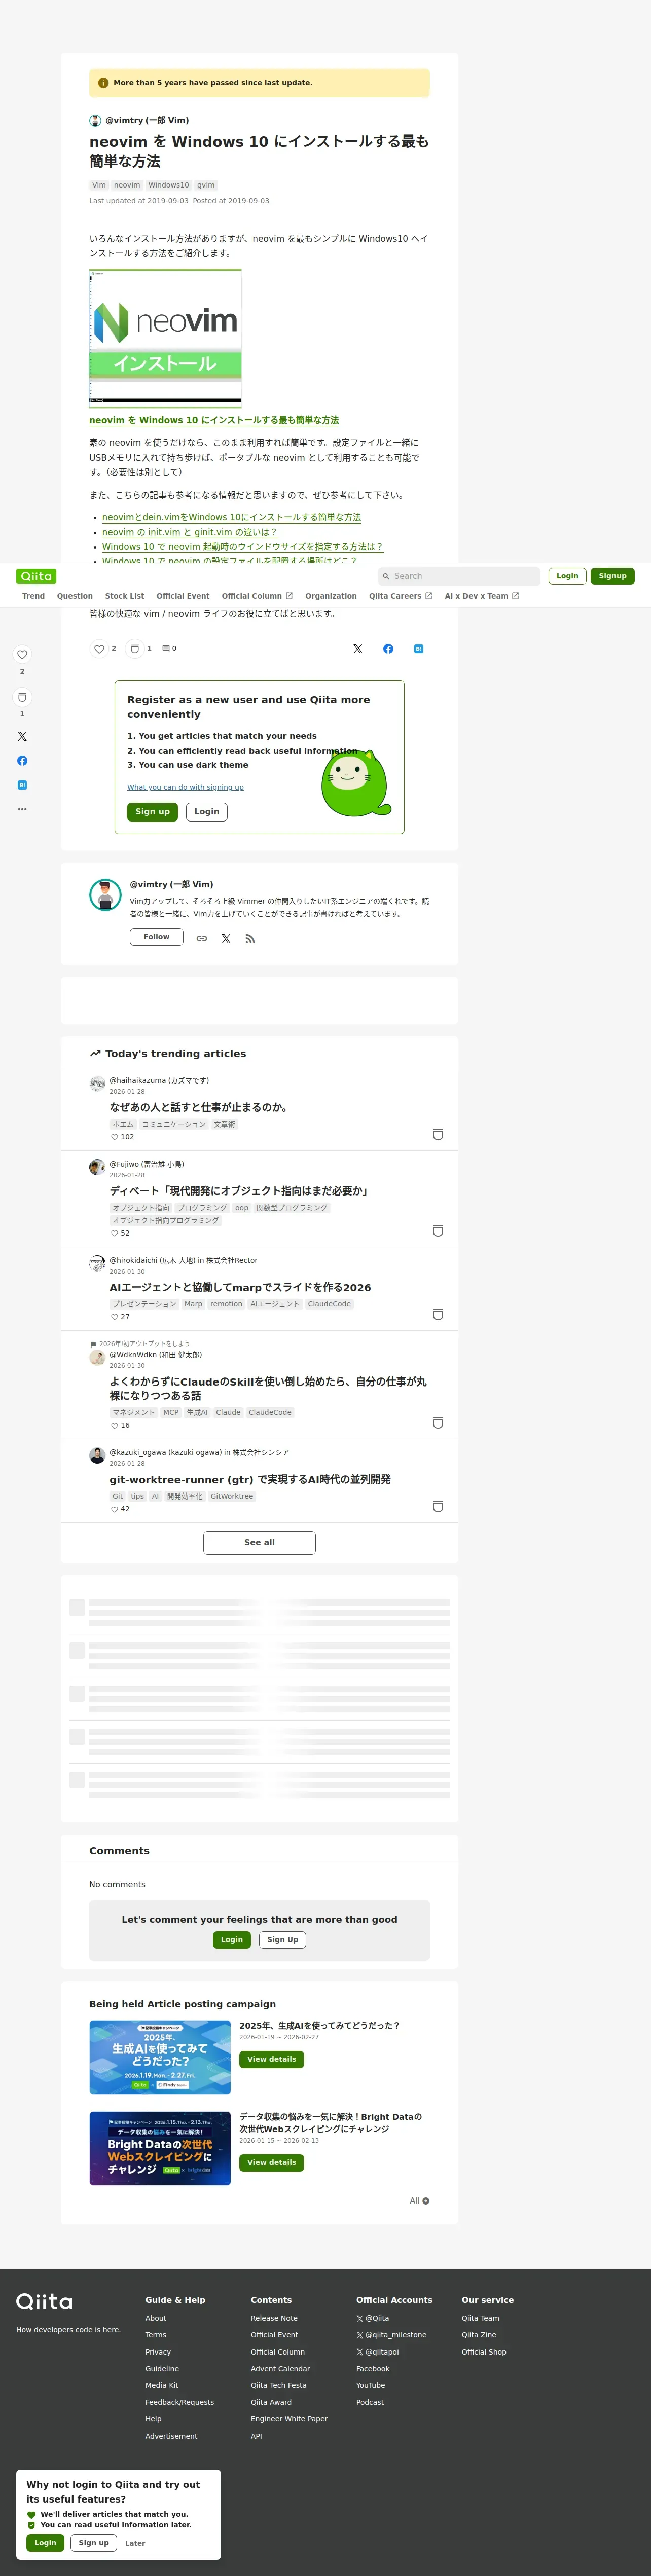Click Sign Up in the comments box
The height and width of the screenshot is (2576, 651).
[x=282, y=1939]
